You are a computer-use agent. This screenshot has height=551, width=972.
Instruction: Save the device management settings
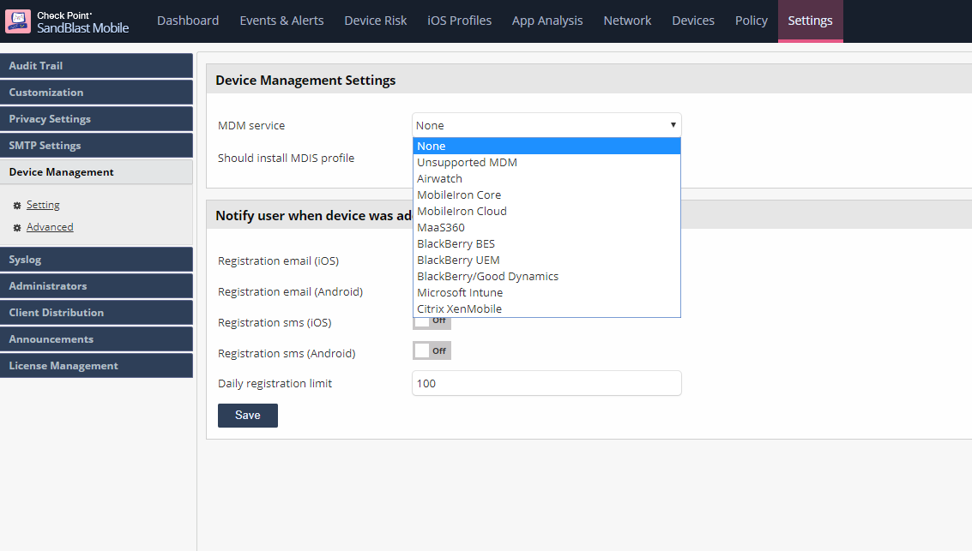click(x=248, y=416)
